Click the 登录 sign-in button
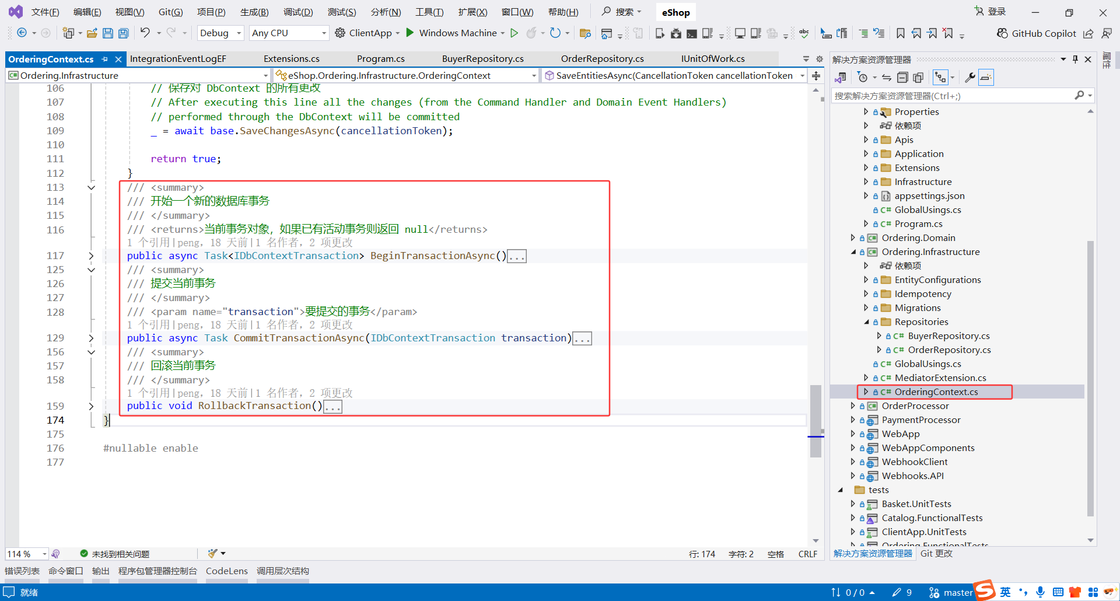Viewport: 1120px width, 601px height. point(991,12)
